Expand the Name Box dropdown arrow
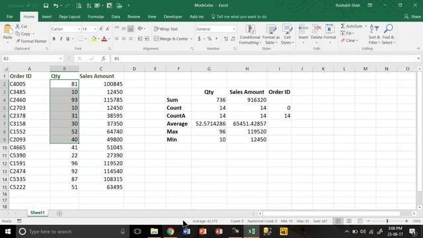 [61, 59]
